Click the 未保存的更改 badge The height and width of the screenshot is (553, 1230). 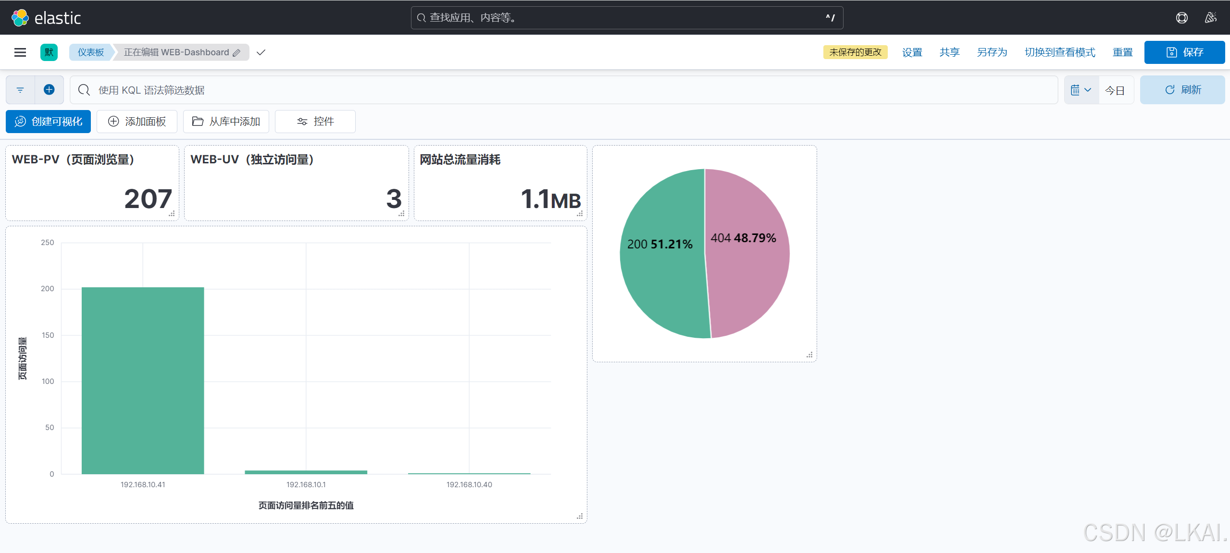click(x=855, y=52)
